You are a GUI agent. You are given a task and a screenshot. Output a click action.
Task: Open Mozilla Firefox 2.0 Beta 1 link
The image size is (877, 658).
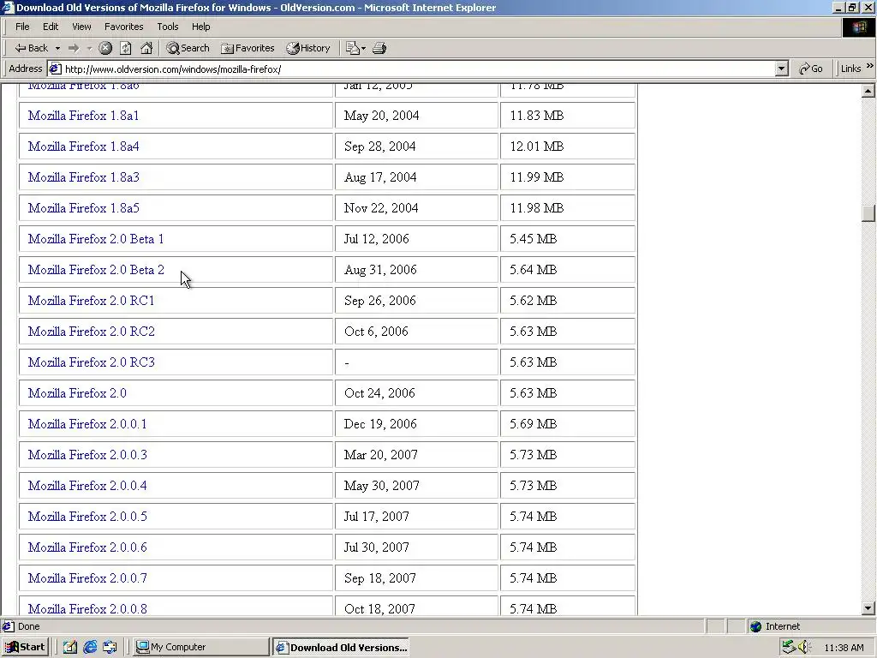(x=96, y=239)
